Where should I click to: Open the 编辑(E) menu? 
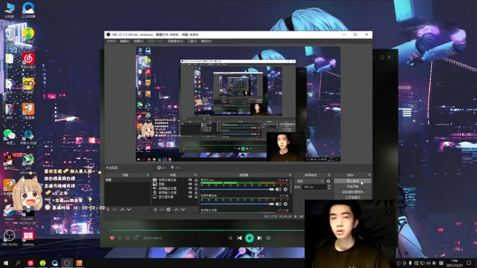click(x=125, y=41)
